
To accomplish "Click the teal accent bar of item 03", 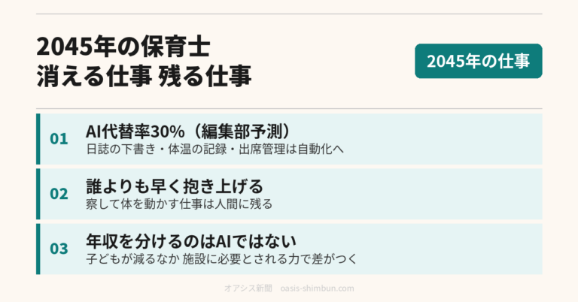I will click(38, 249).
